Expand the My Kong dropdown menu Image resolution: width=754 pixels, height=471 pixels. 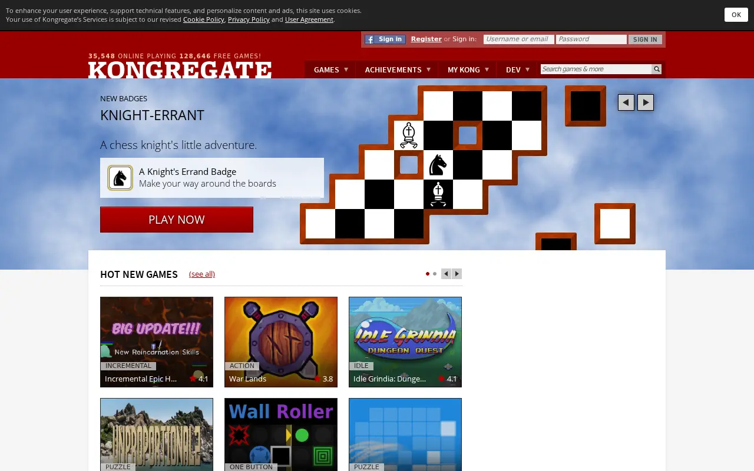tap(468, 69)
